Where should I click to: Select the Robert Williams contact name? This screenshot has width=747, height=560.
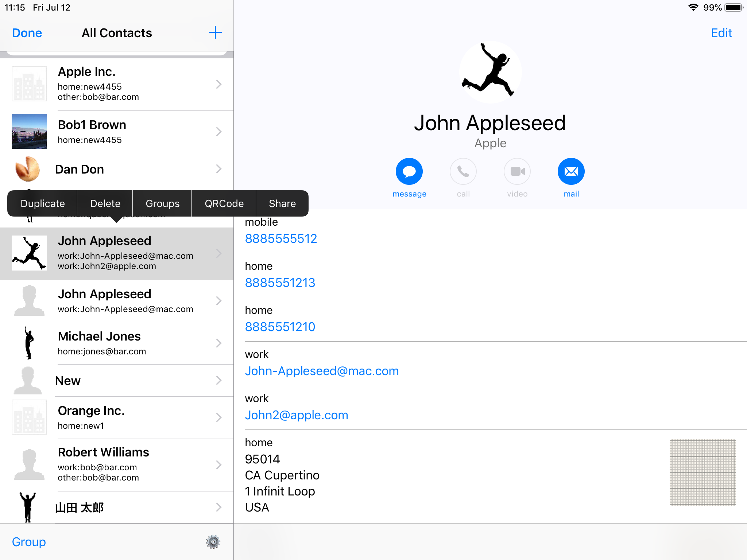104,452
